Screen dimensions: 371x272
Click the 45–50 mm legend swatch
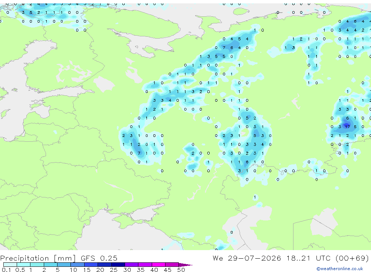coord(172,265)
